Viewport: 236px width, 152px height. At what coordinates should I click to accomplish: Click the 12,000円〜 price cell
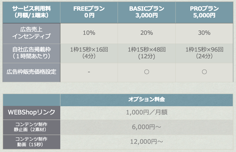coord(147,141)
